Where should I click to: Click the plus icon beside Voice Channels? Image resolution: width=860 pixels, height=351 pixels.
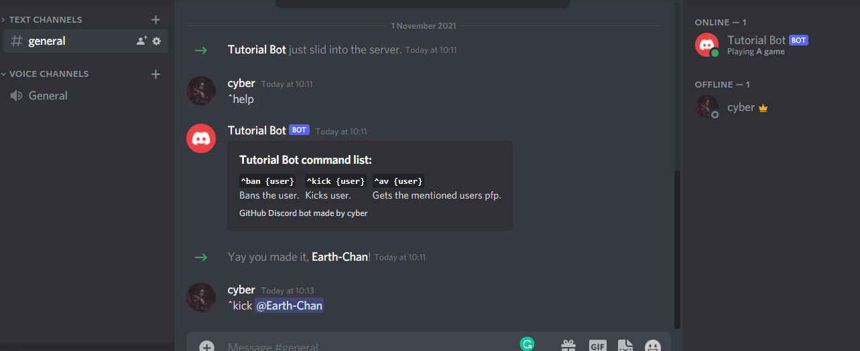pos(156,74)
